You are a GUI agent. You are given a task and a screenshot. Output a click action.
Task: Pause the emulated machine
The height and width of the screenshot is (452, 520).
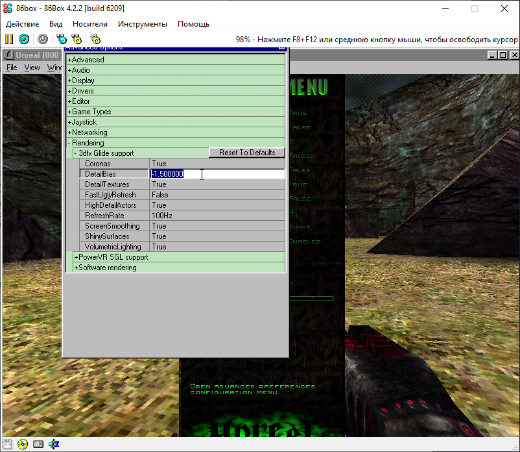tap(9, 39)
